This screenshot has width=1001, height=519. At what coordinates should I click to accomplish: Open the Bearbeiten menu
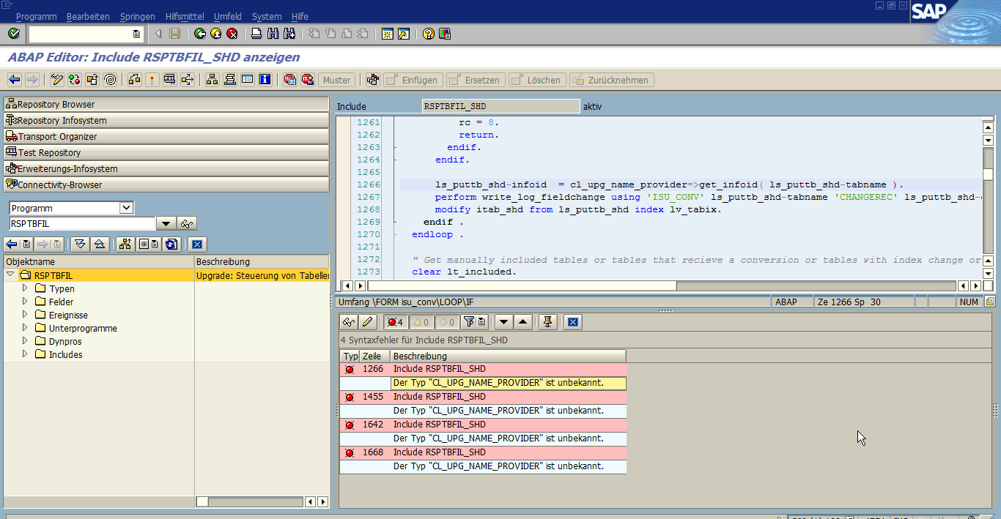pyautogui.click(x=88, y=16)
